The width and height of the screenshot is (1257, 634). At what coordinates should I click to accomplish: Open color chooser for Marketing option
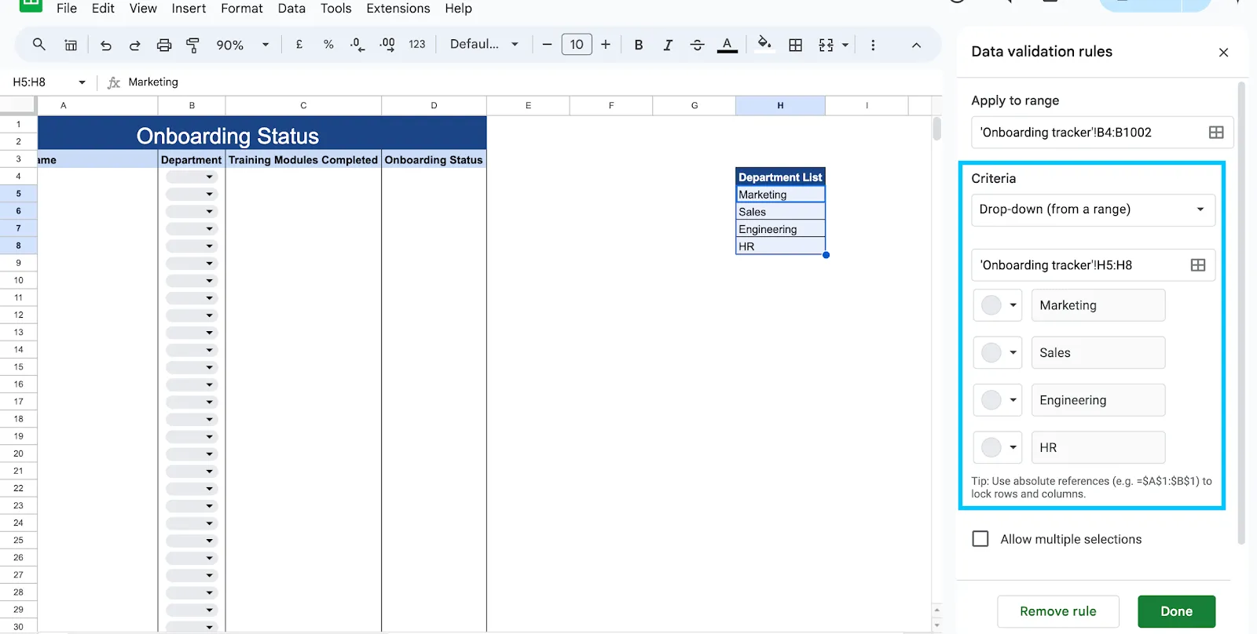point(998,305)
